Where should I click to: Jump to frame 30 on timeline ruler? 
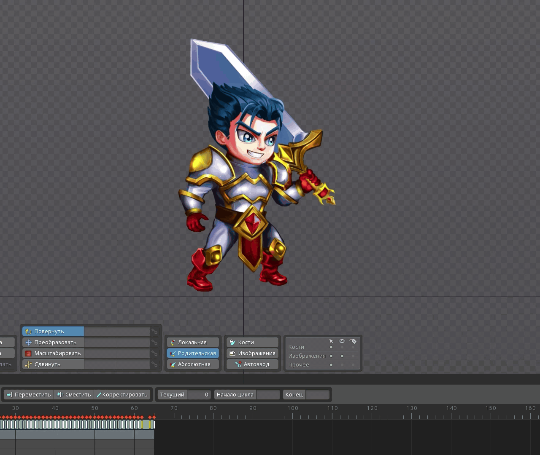click(x=16, y=408)
